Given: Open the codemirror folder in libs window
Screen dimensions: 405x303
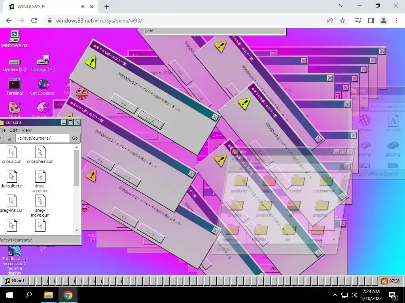Looking at the screenshot, I should [x=324, y=184].
